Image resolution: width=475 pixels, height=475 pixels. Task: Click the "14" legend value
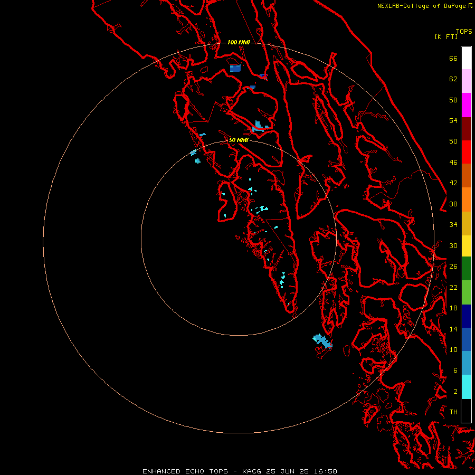[453, 329]
